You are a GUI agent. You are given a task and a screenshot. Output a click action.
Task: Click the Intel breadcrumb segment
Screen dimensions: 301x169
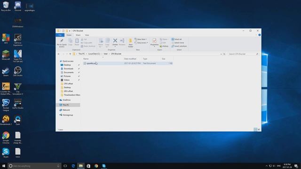(x=105, y=54)
